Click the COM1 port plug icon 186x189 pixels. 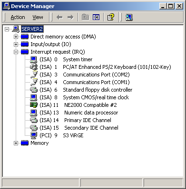(x=34, y=82)
